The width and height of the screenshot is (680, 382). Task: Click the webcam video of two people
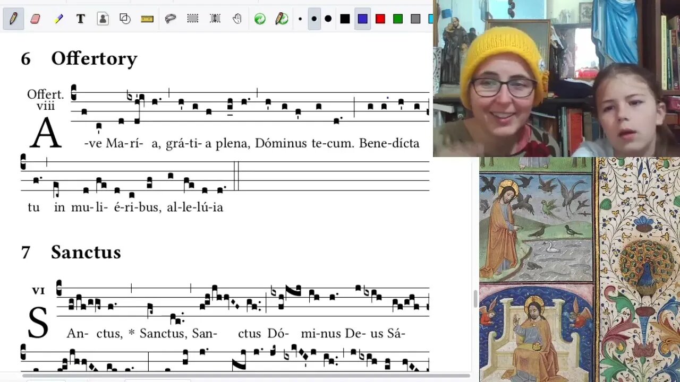coord(556,79)
